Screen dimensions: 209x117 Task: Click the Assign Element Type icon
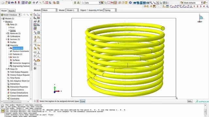35,25
